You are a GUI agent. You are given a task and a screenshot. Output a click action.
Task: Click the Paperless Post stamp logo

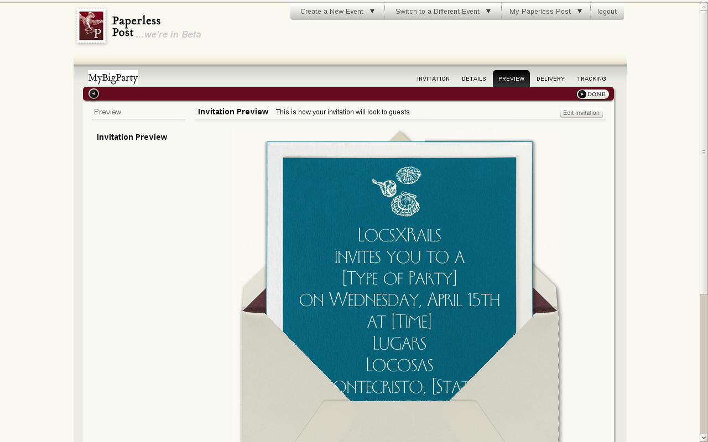tap(91, 26)
